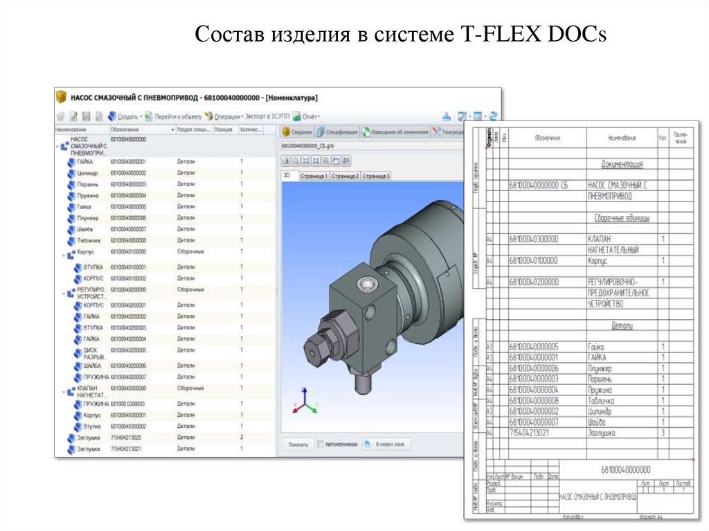Click the Наименование column header
This screenshot has width=709, height=531.
(x=82, y=130)
